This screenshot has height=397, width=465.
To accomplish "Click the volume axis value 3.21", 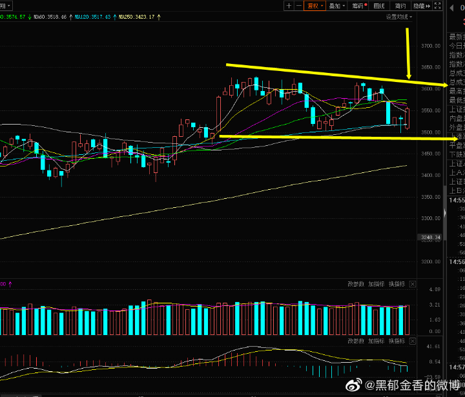I will [x=435, y=305].
